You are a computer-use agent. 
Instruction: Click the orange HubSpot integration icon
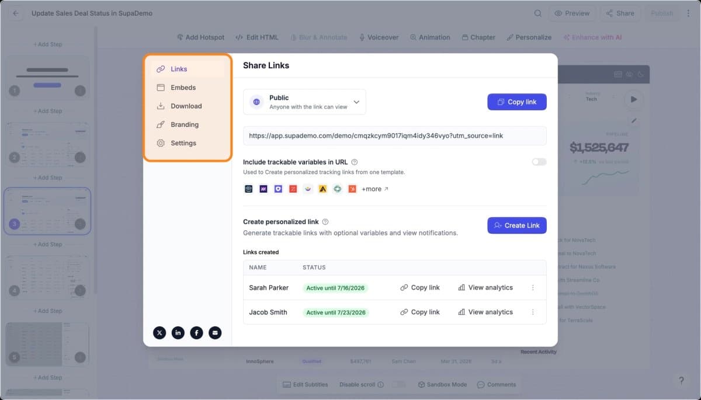[352, 189]
